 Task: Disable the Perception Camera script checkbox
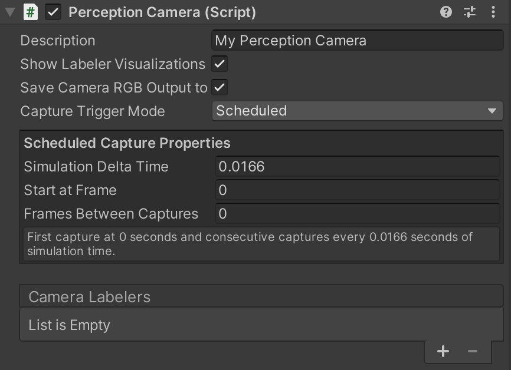[x=53, y=12]
